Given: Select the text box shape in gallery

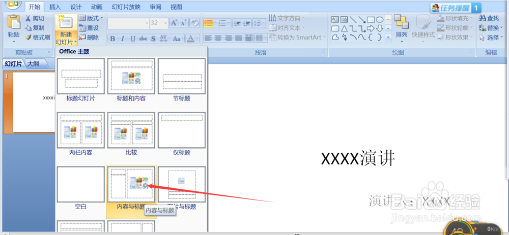Looking at the screenshot, I should (335, 19).
